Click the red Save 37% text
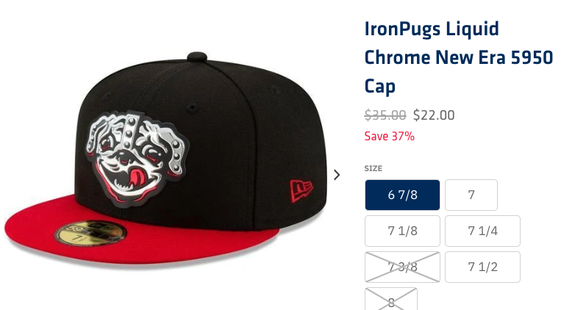 pyautogui.click(x=389, y=136)
